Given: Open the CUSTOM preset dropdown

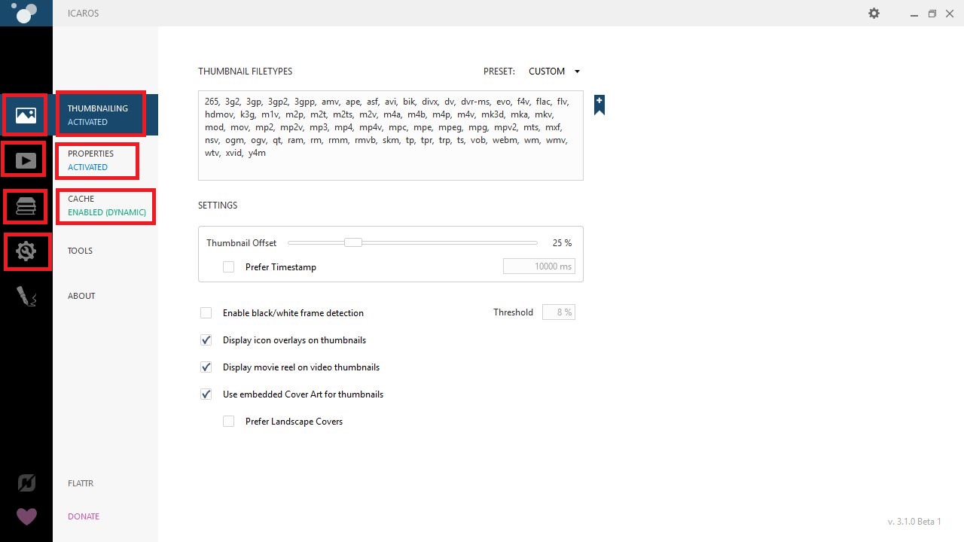Looking at the screenshot, I should pyautogui.click(x=554, y=71).
